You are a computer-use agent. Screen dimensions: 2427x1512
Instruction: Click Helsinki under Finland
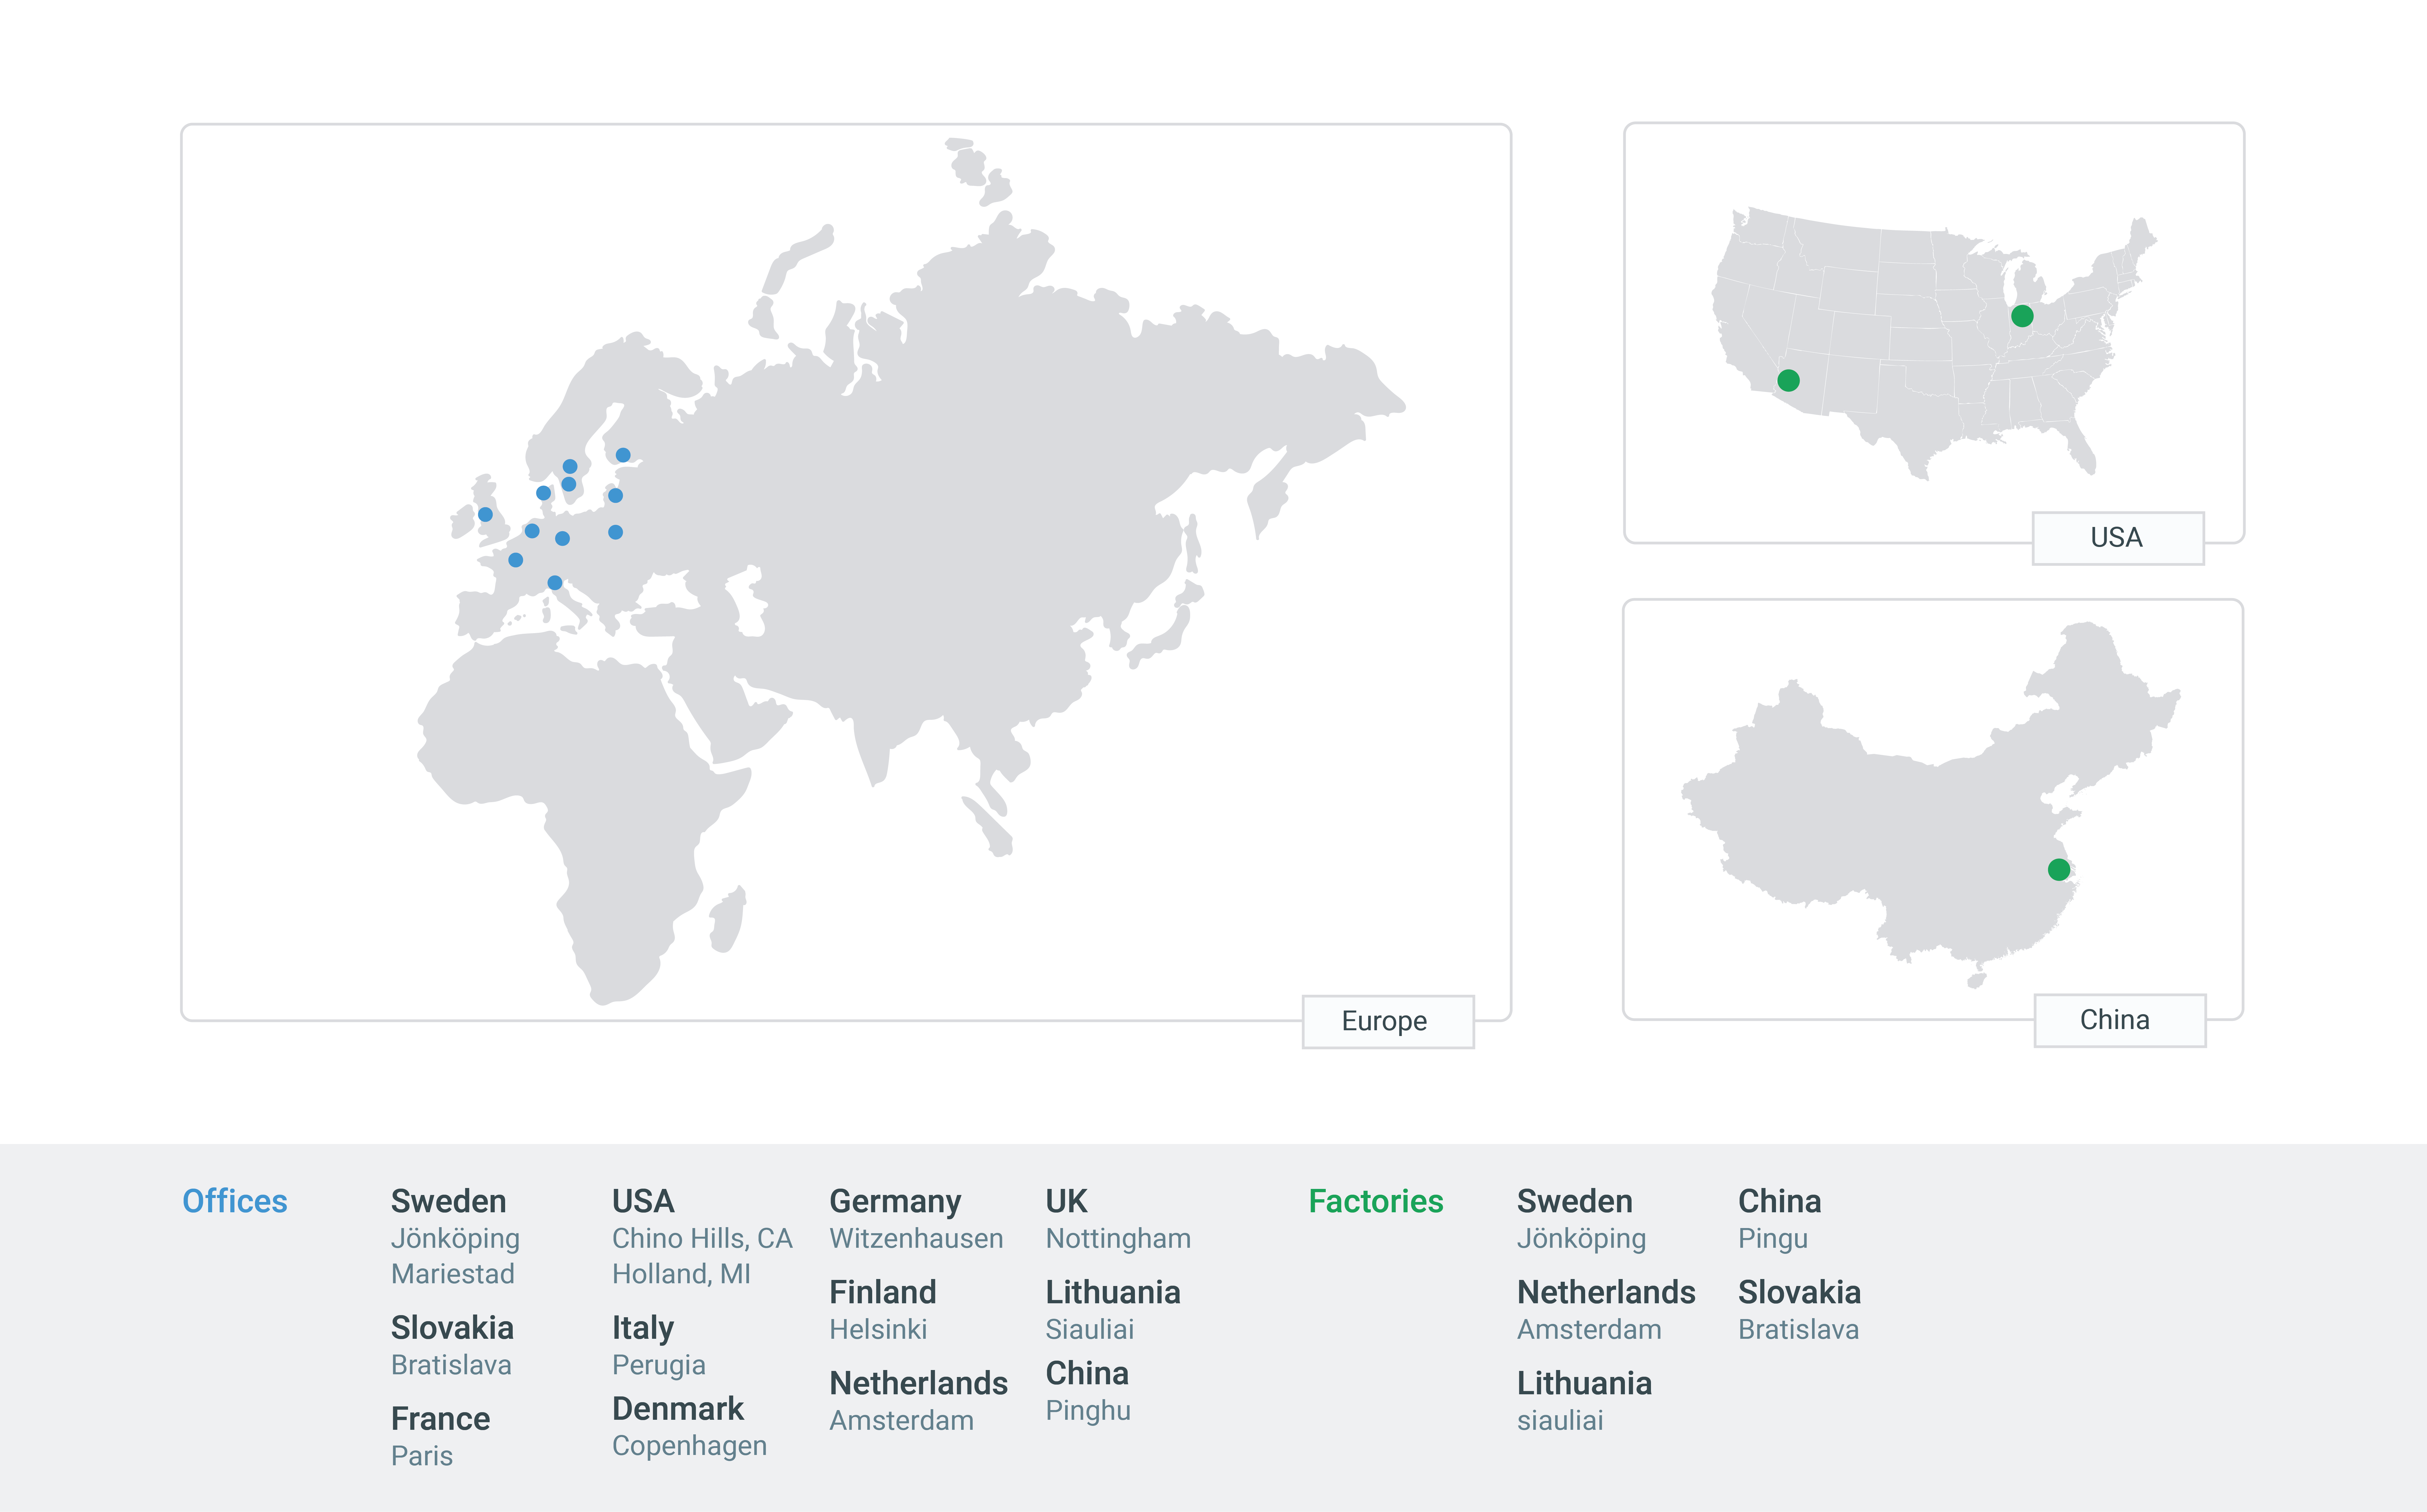tap(878, 1329)
